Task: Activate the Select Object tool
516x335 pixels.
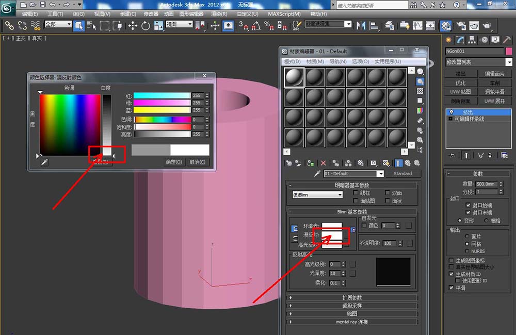Action: coord(78,26)
